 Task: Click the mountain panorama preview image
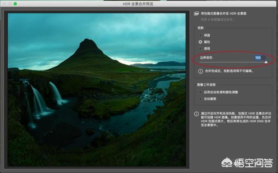96,90
